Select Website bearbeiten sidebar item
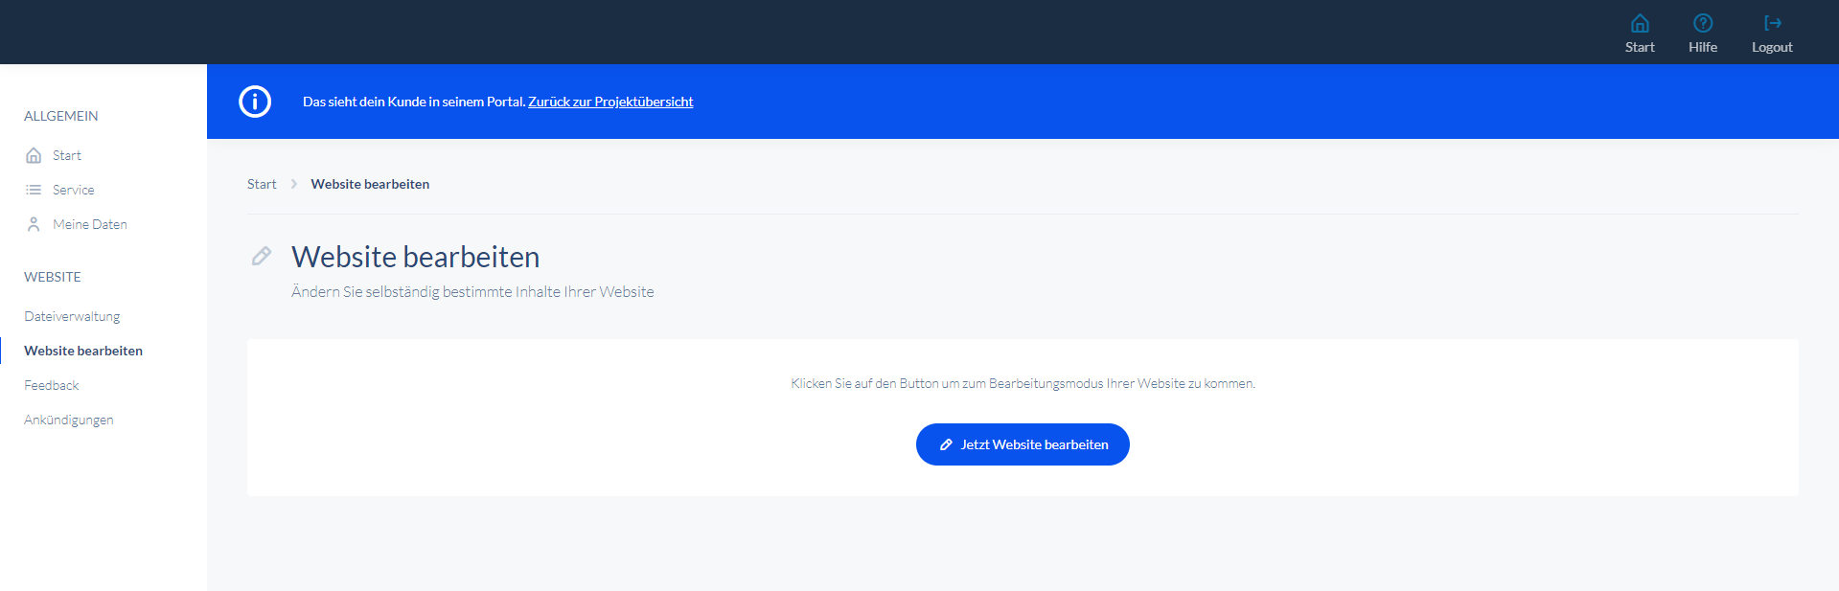Screen dimensions: 1839x591 (83, 351)
